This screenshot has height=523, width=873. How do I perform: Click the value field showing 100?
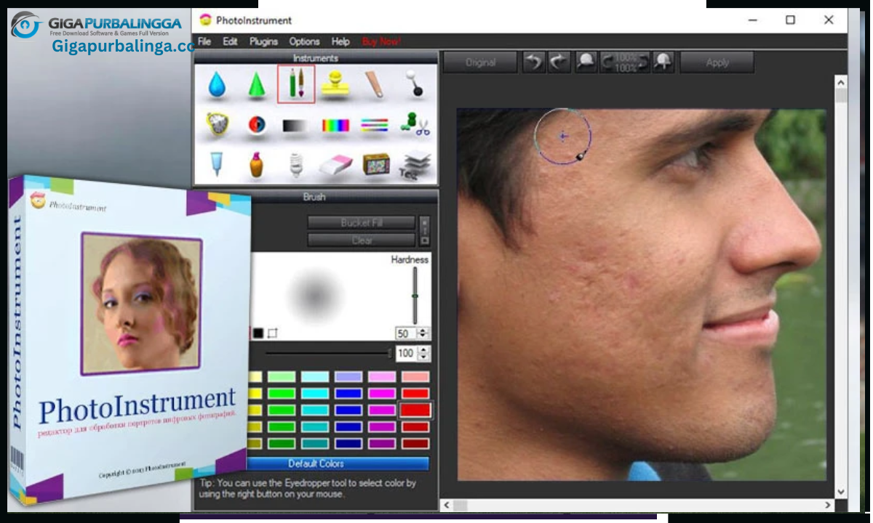pyautogui.click(x=405, y=353)
